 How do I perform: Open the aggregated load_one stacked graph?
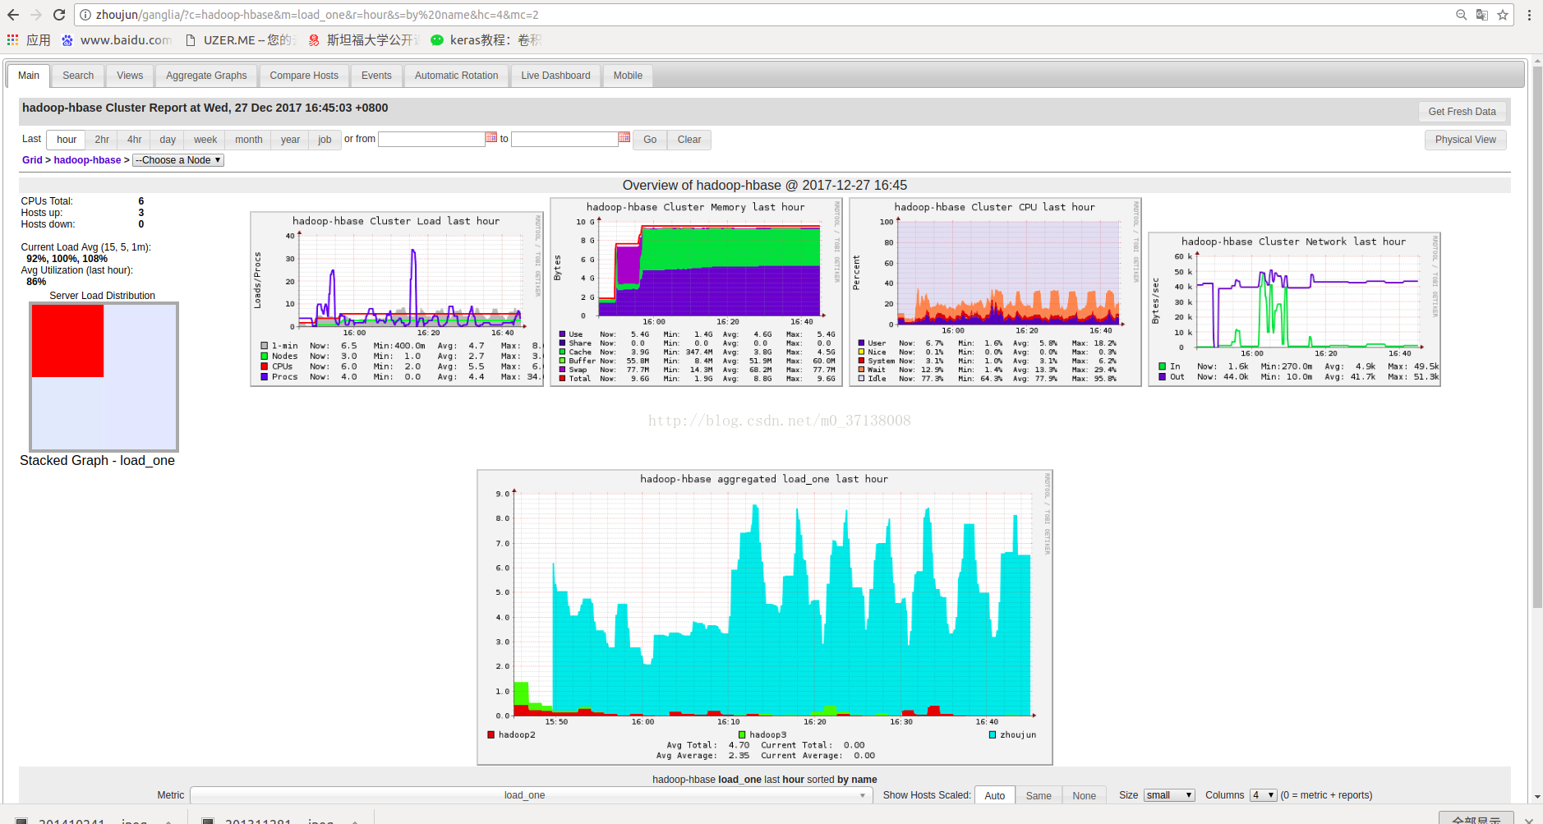click(765, 617)
